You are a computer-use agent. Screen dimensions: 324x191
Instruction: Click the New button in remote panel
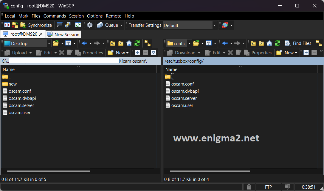pos(287,53)
